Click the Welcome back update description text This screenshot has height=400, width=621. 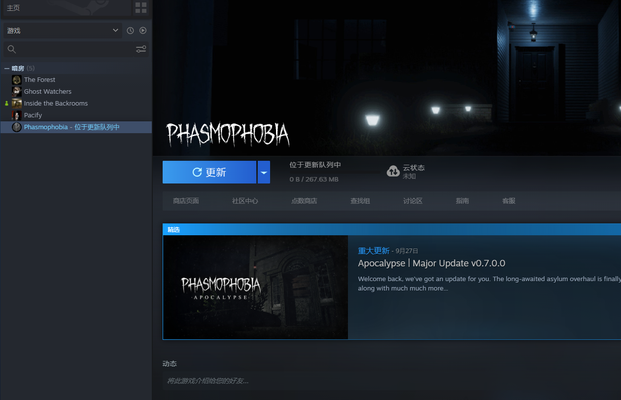coord(489,284)
